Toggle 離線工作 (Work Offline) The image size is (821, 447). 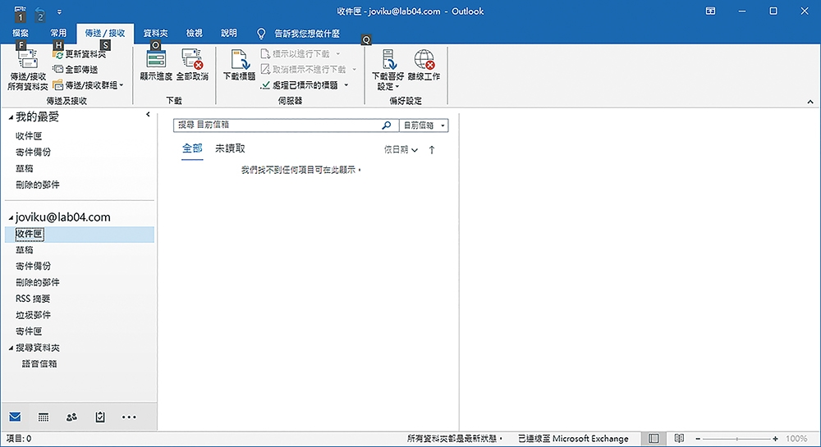tap(424, 66)
